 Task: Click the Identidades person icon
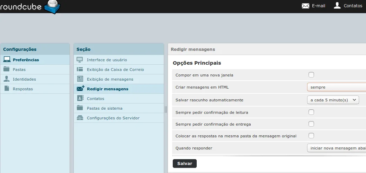(7, 79)
